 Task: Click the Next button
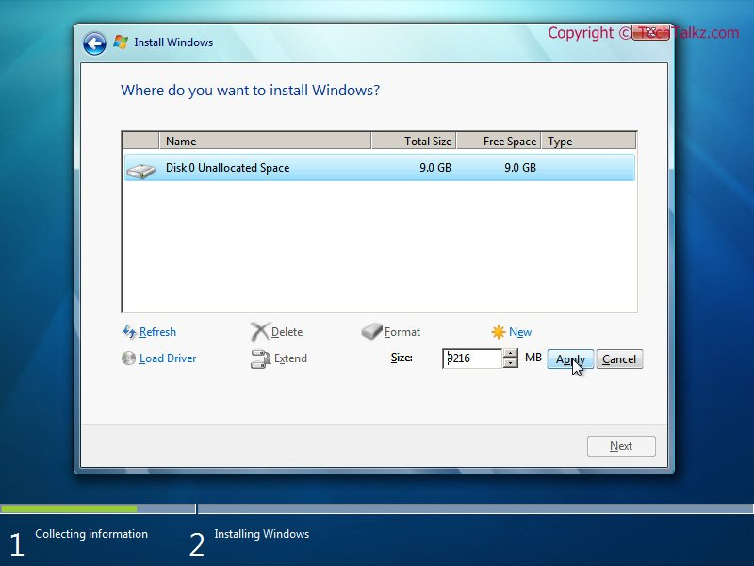point(621,446)
